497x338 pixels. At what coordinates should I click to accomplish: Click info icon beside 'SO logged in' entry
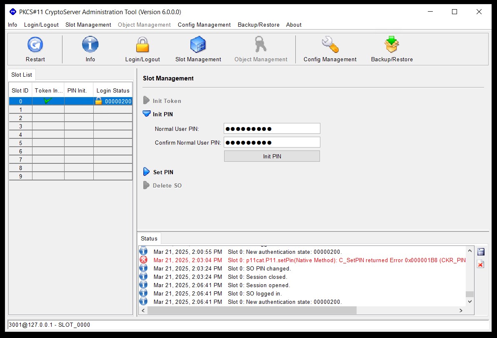point(144,293)
